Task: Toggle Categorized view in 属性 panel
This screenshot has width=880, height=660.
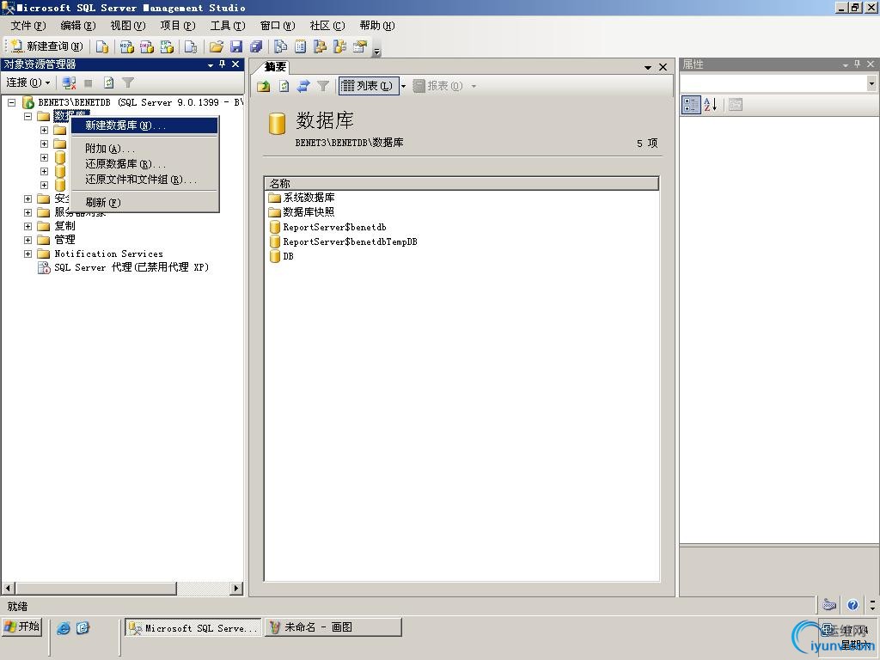Action: (x=691, y=104)
